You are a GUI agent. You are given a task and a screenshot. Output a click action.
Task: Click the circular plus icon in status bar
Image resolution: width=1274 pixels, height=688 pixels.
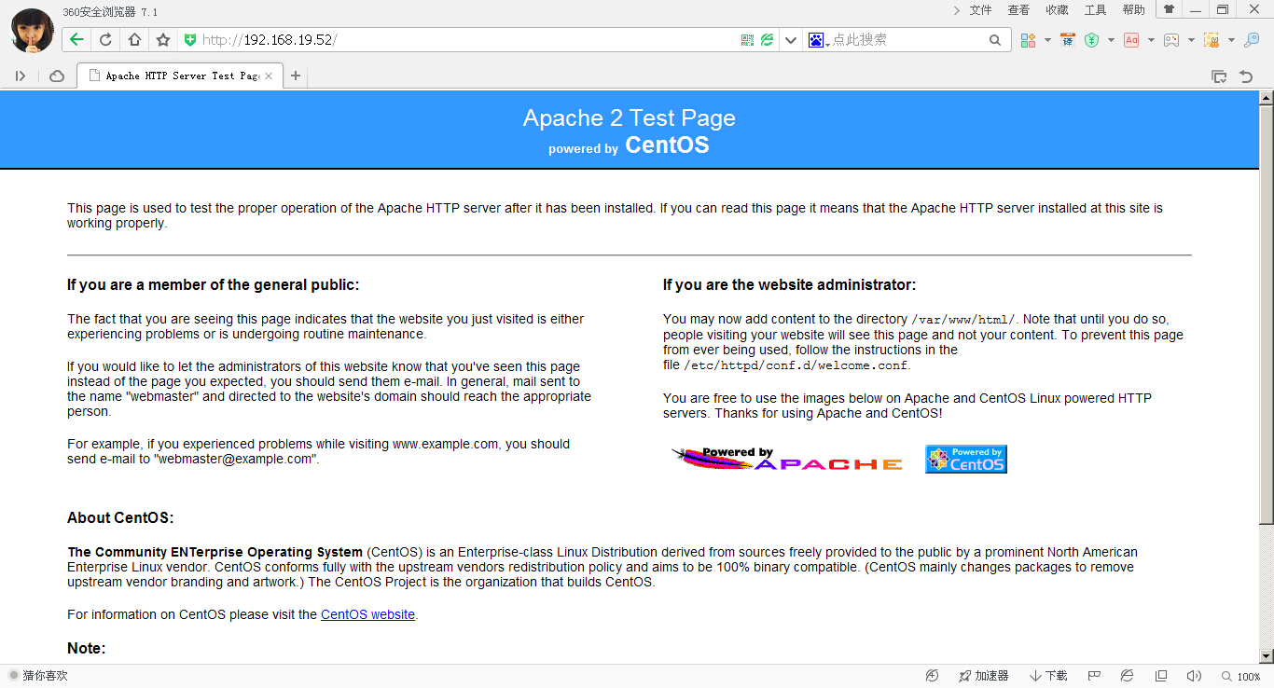click(x=932, y=676)
